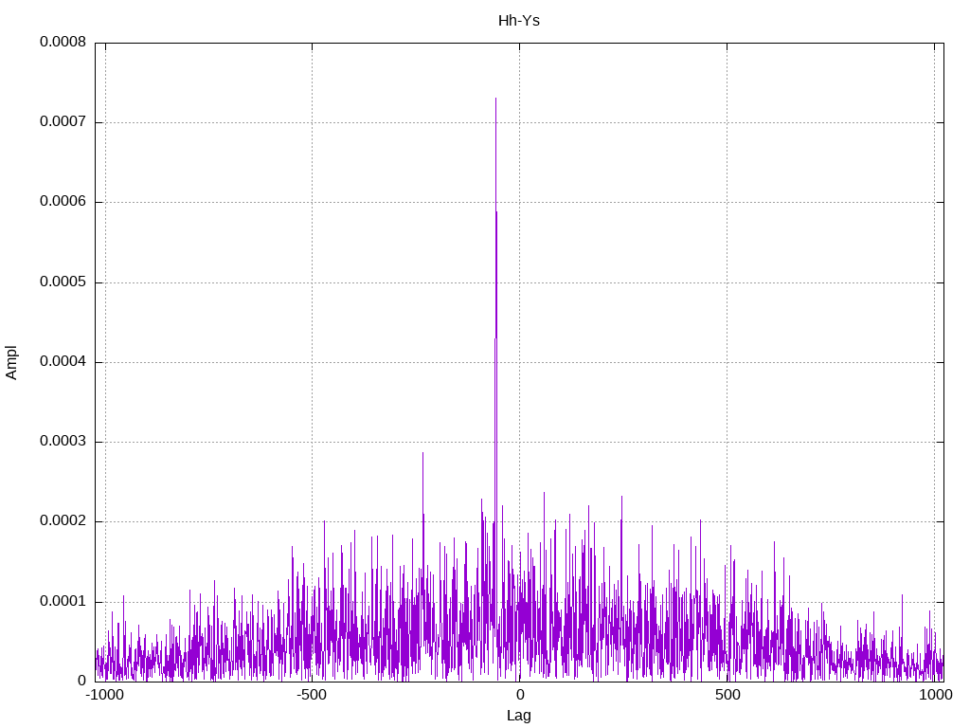Viewport: 970px width, 728px height.
Task: Click the x-axis label "Lag"
Action: 518,716
